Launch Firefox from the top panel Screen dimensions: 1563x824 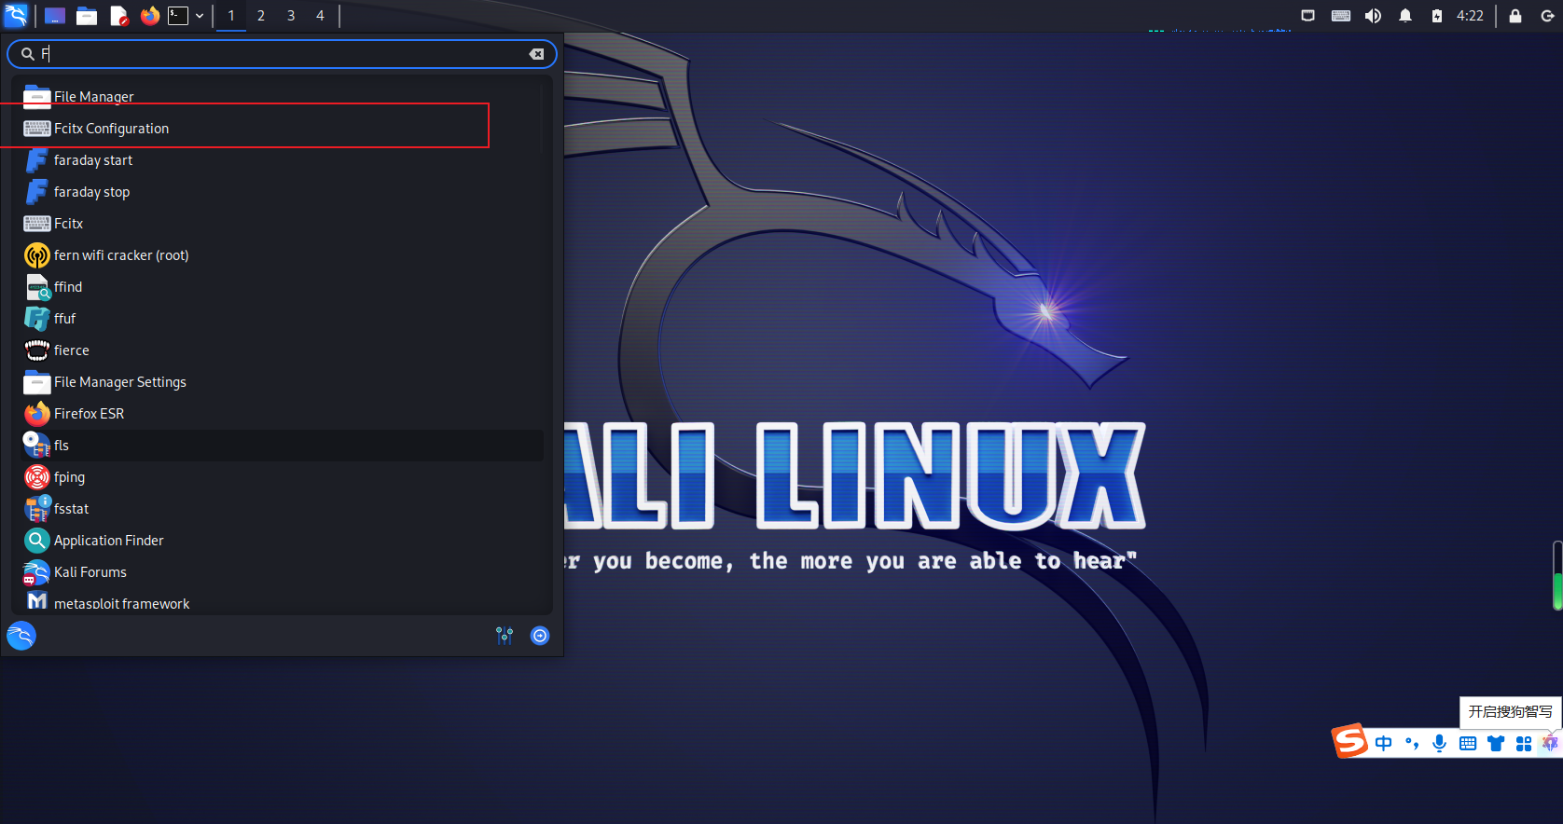(x=149, y=16)
